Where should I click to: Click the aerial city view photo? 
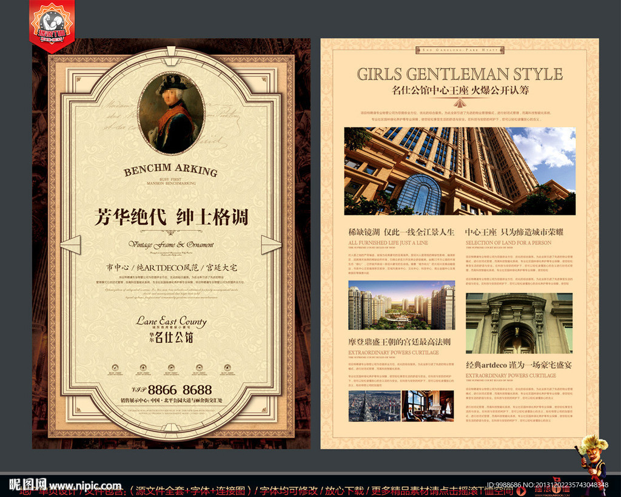375,406
